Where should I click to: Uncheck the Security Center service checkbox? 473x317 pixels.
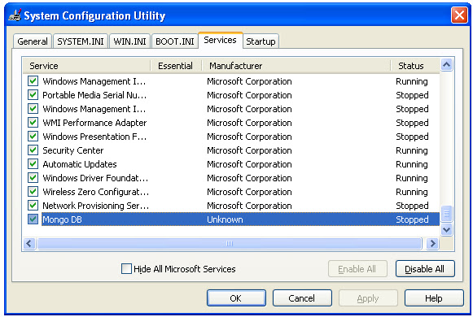click(x=33, y=150)
